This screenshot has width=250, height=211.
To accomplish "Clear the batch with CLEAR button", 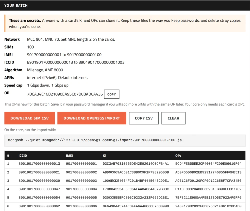I will pos(173,118).
